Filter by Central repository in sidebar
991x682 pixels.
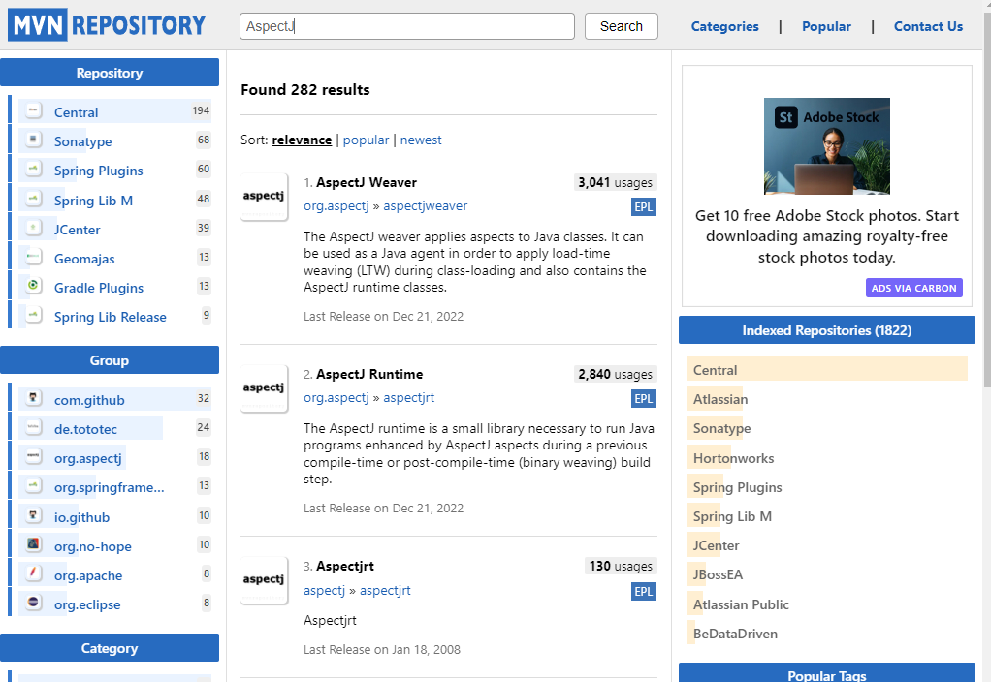[x=76, y=112]
